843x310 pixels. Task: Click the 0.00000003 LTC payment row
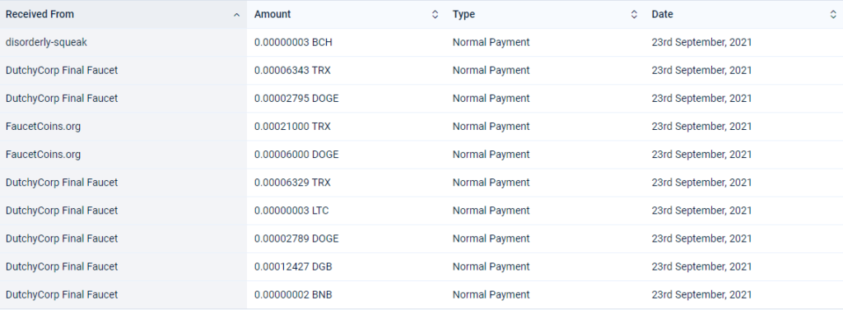click(x=421, y=211)
